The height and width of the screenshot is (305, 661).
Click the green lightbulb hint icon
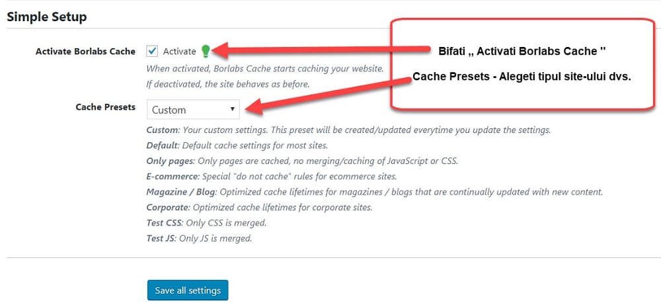click(x=206, y=51)
